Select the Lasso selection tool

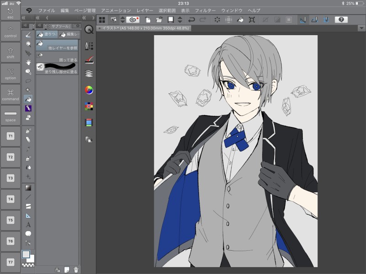pyautogui.click(x=28, y=81)
